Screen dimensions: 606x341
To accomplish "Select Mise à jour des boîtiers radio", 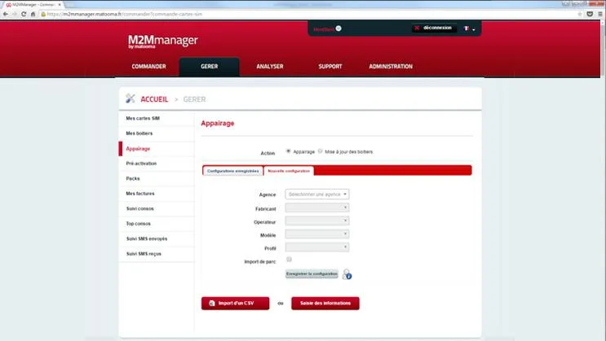I will click(320, 151).
